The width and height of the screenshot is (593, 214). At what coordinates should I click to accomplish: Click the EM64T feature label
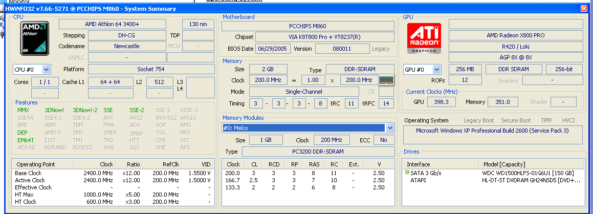coord(26,140)
